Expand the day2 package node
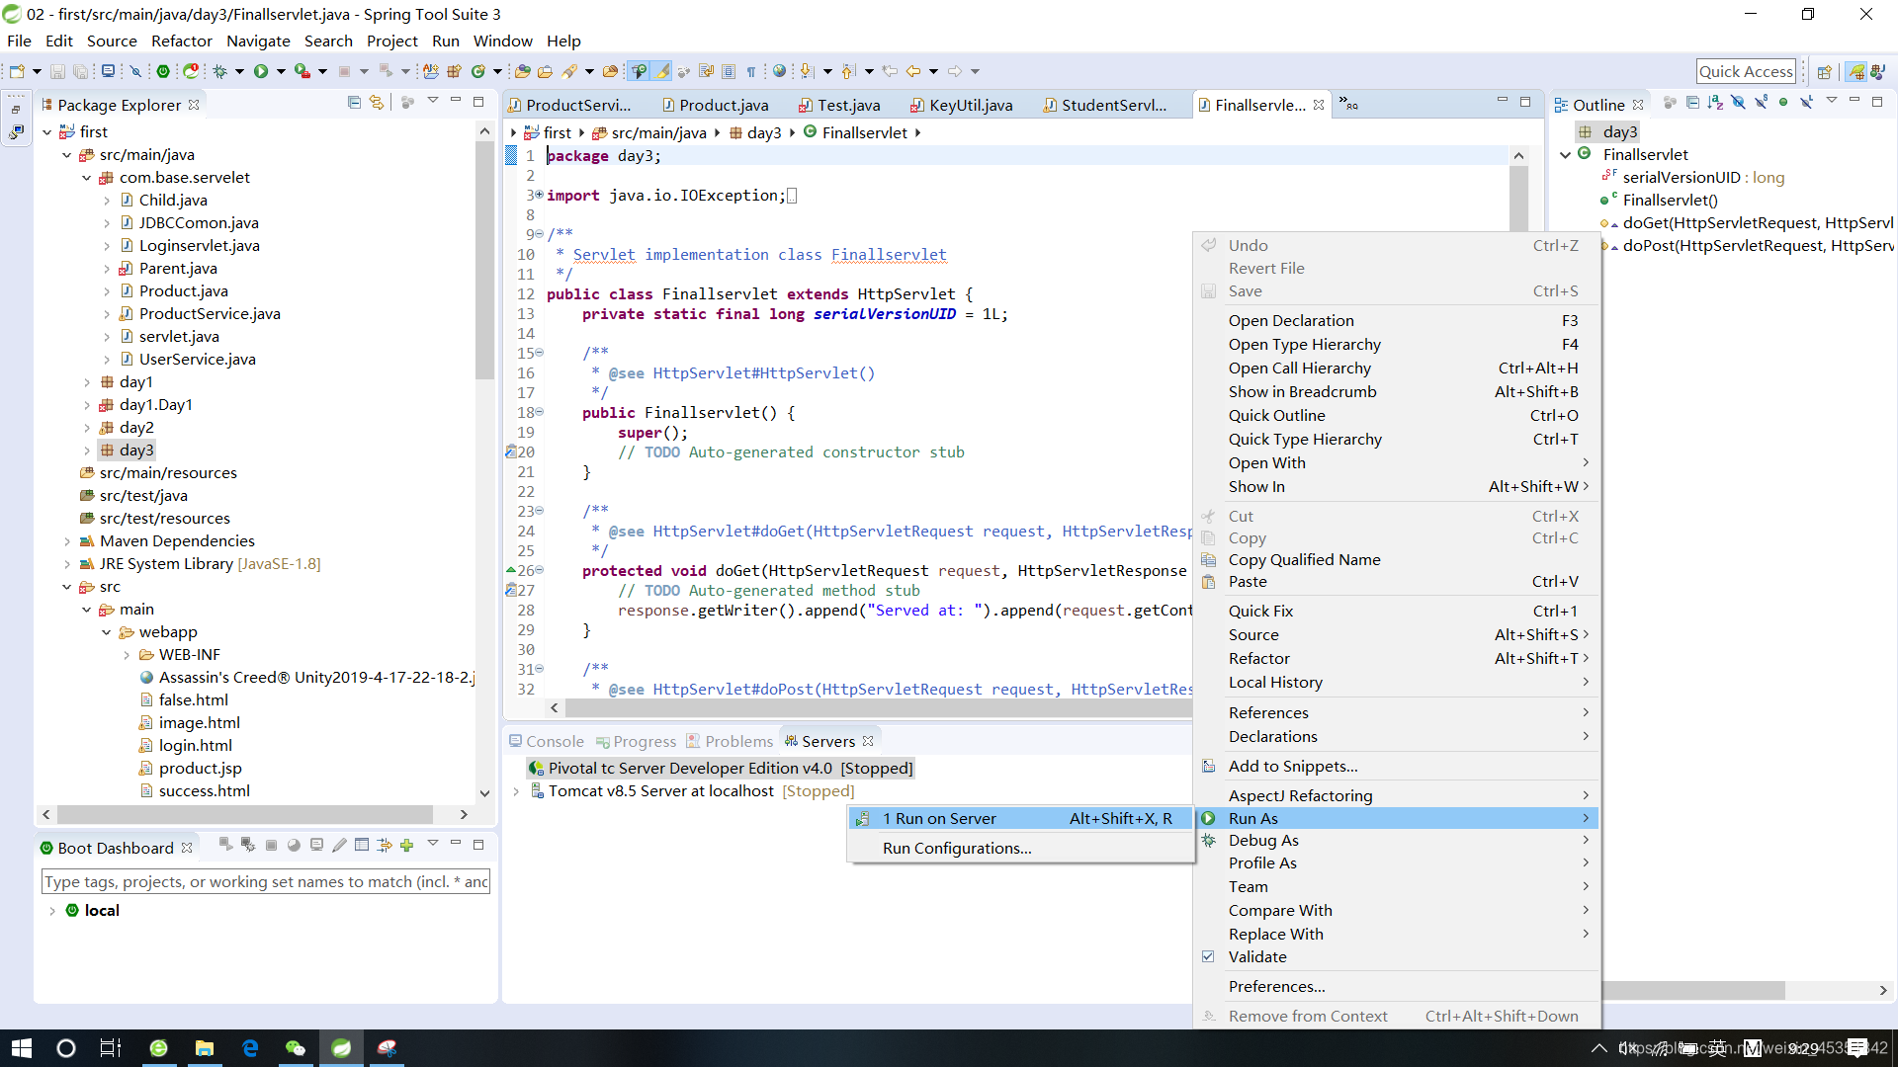The width and height of the screenshot is (1898, 1067). coord(87,428)
